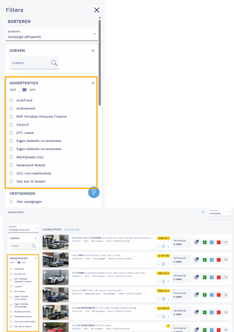Screen dimensions: 234x332
Task: Enable Wat kan ik leasen in the large Filters panel
Action: [11, 181]
